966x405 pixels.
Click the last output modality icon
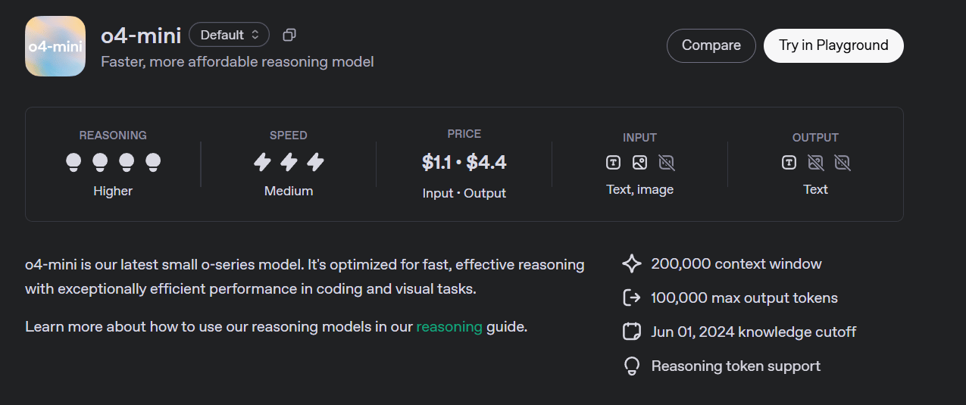click(842, 162)
